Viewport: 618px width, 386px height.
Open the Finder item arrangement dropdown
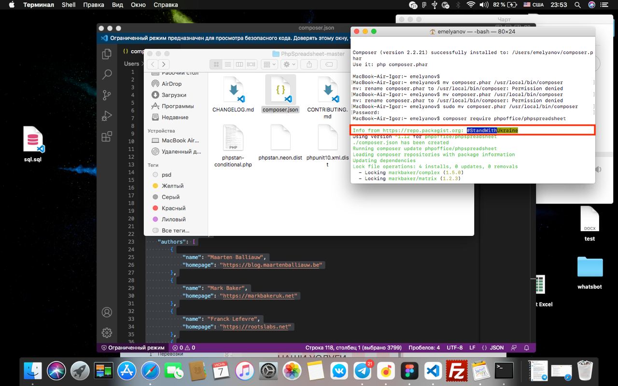click(269, 64)
